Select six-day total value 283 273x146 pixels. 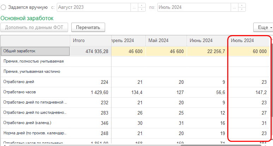click(91, 113)
